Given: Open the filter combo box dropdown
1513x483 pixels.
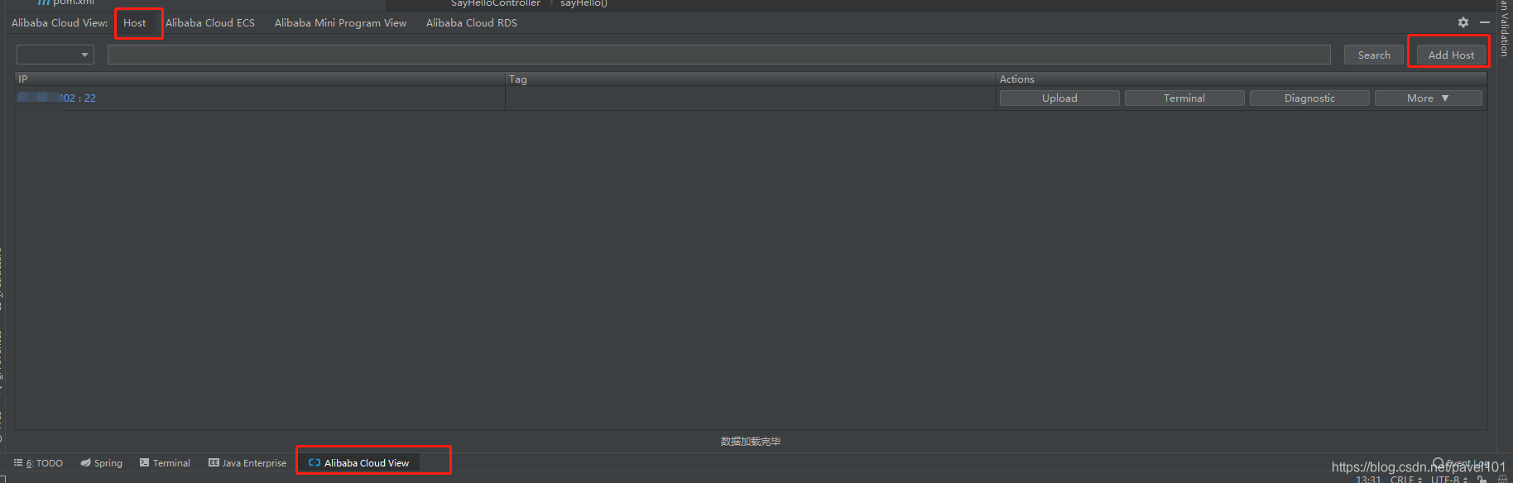Looking at the screenshot, I should 55,55.
